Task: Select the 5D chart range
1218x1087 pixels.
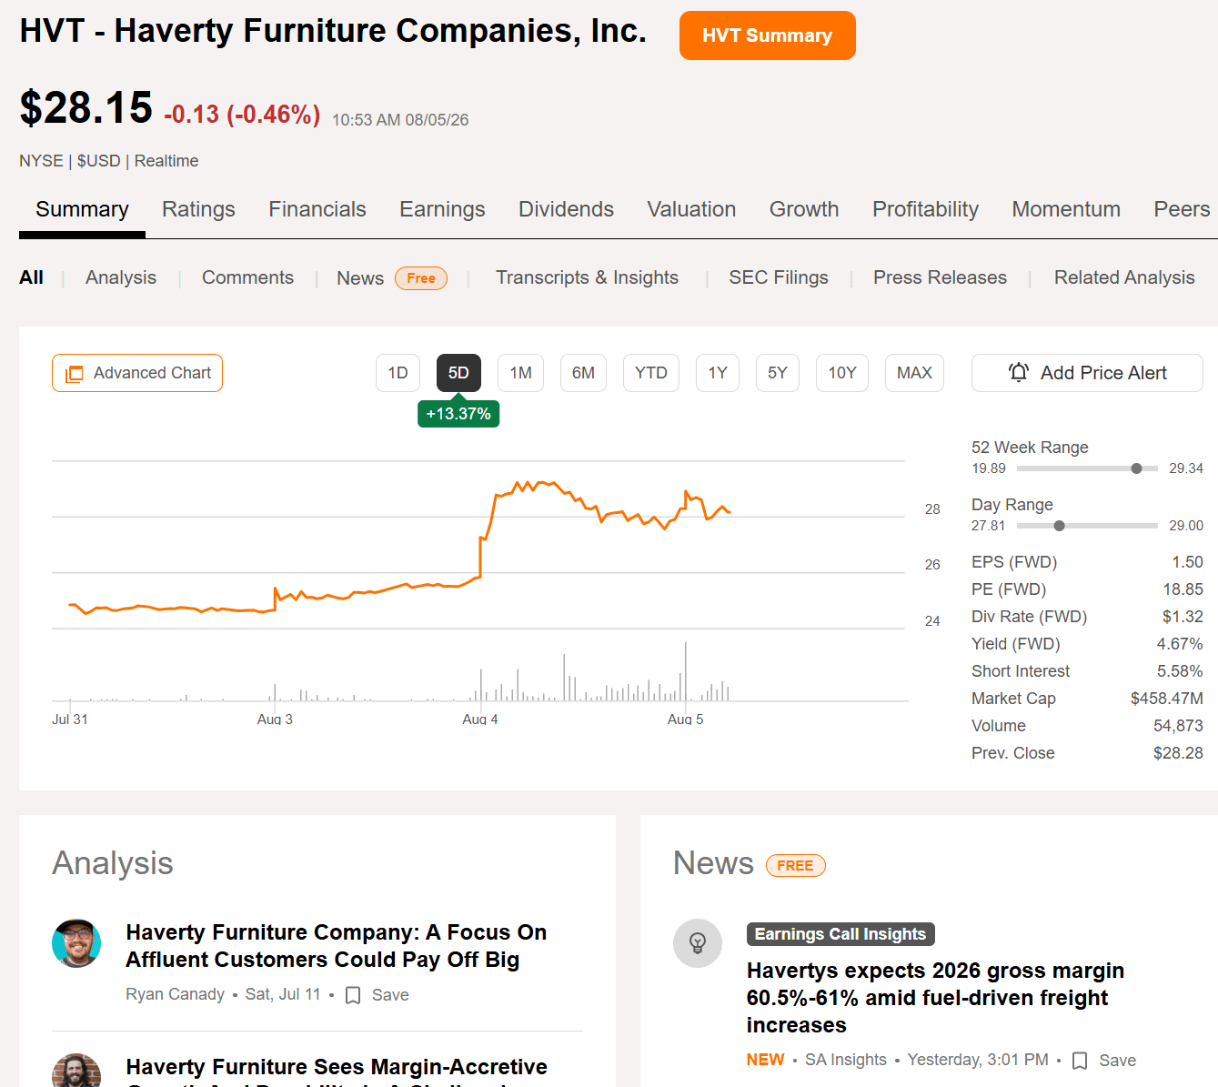Action: tap(458, 373)
